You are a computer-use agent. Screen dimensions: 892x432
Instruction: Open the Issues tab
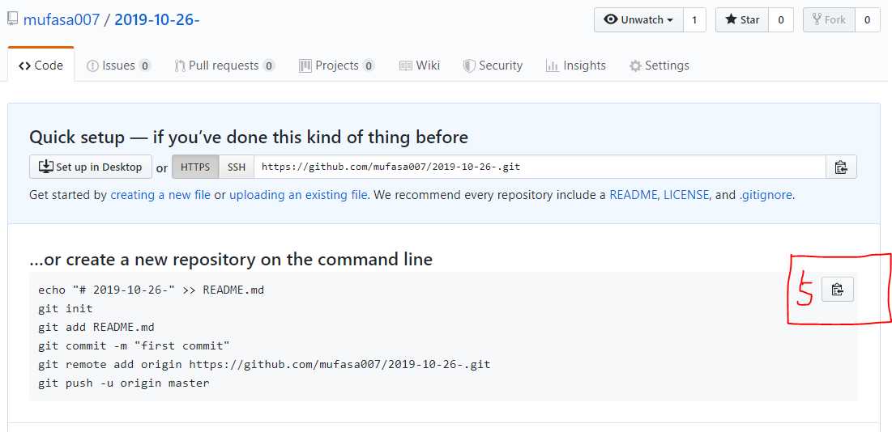pos(118,66)
